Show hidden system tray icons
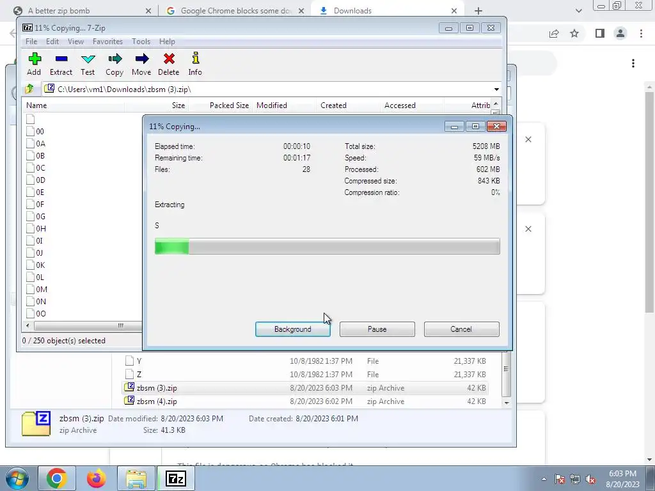 [544, 479]
